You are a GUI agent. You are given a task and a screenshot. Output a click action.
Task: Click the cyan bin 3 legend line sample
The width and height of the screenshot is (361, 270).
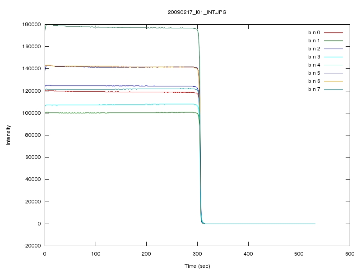(x=333, y=57)
